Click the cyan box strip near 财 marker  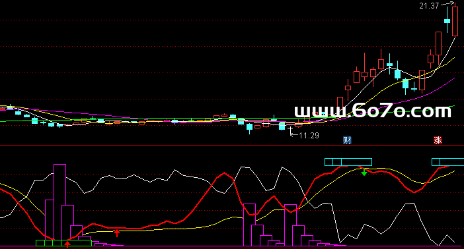coord(348,162)
